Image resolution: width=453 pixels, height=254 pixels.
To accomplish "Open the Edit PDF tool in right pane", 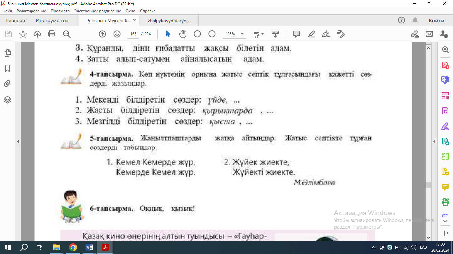I will (x=445, y=96).
